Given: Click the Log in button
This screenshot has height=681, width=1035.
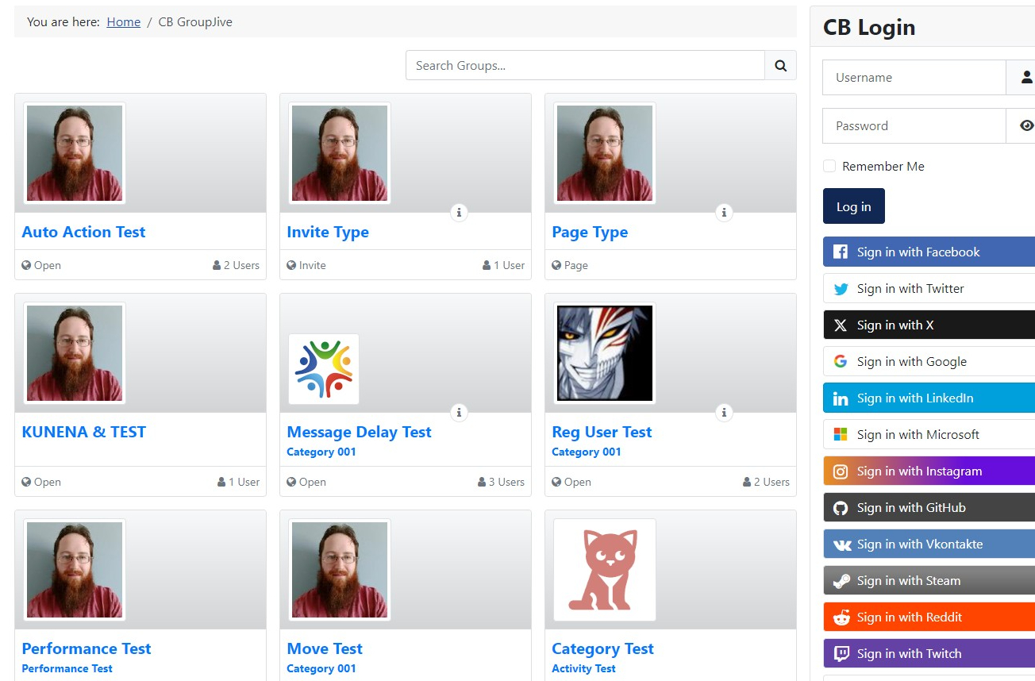Looking at the screenshot, I should (854, 206).
